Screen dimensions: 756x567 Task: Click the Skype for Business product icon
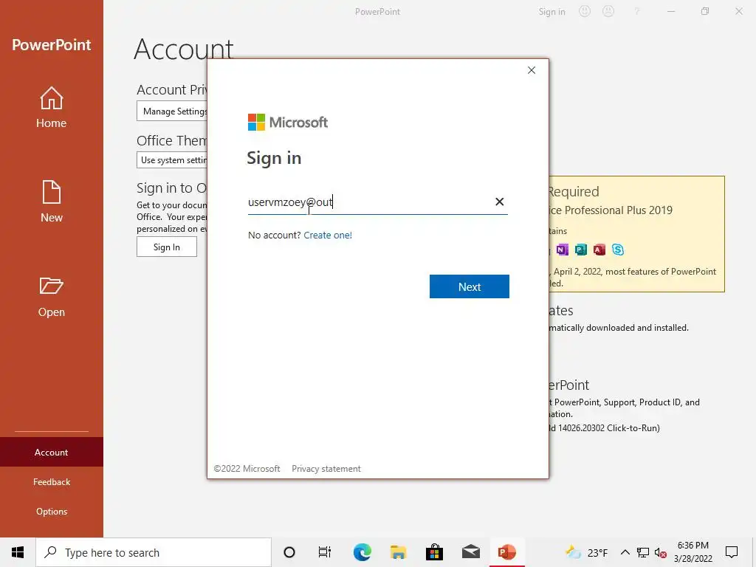(618, 250)
